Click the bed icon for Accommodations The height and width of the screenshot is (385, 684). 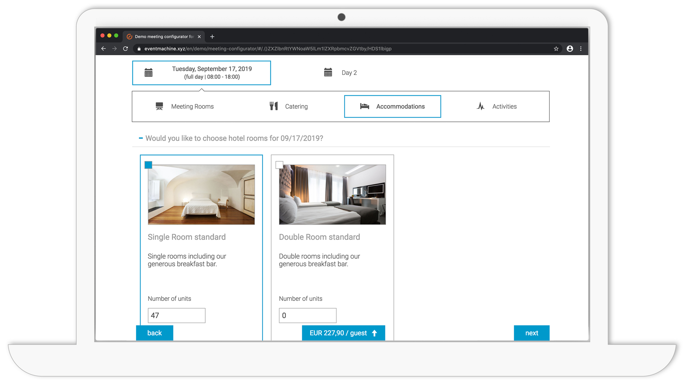point(365,106)
